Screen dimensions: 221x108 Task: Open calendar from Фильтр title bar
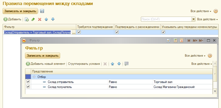182,41
